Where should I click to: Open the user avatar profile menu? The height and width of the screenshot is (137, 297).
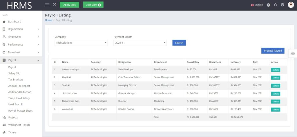tap(291, 5)
